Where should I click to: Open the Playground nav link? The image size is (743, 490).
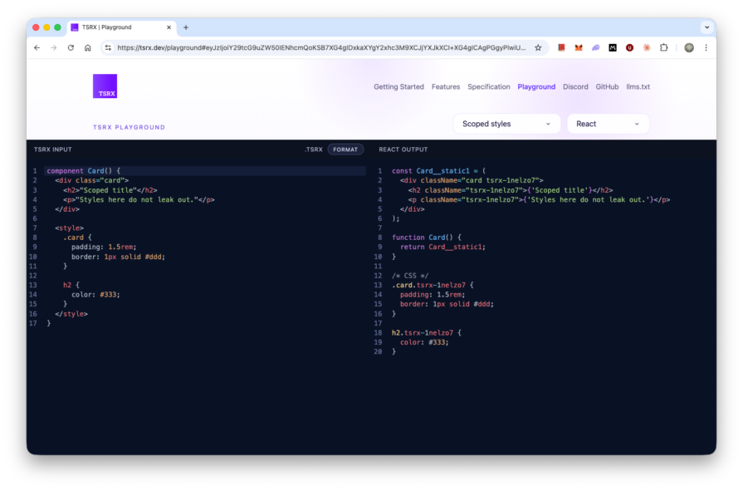pos(536,86)
